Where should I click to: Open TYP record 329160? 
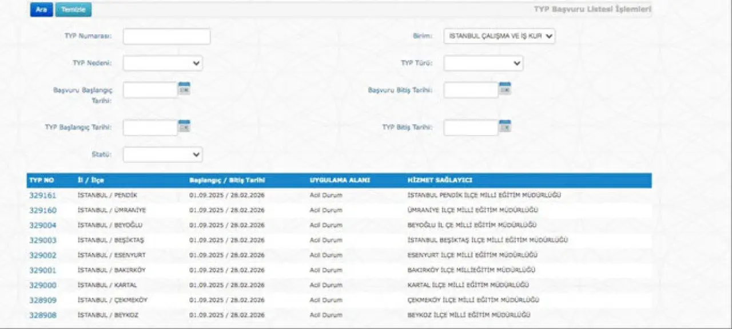(x=43, y=210)
